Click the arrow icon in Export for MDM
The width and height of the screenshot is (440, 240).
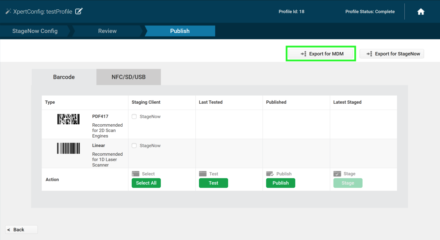[x=303, y=54]
